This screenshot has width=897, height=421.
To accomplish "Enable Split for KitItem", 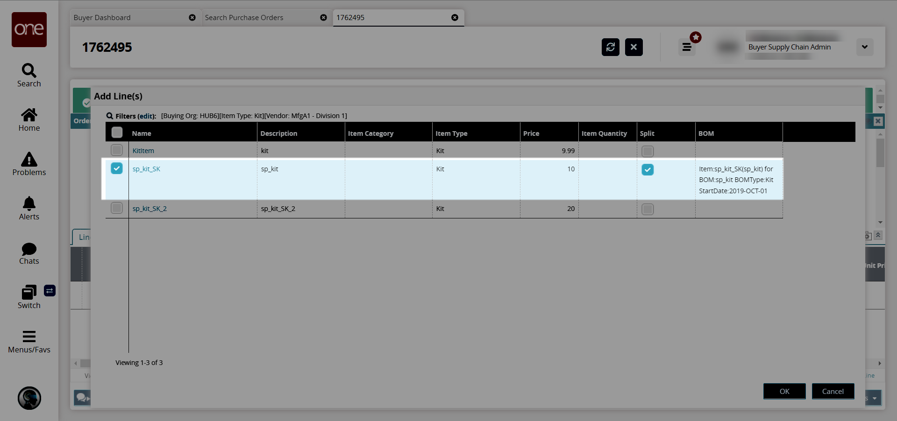I will click(x=648, y=151).
